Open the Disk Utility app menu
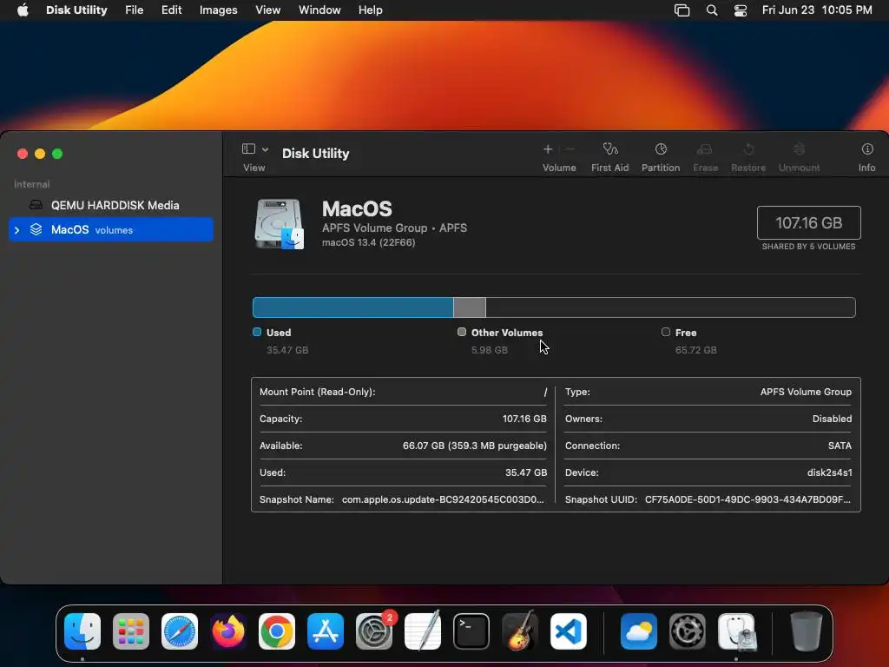 click(76, 10)
